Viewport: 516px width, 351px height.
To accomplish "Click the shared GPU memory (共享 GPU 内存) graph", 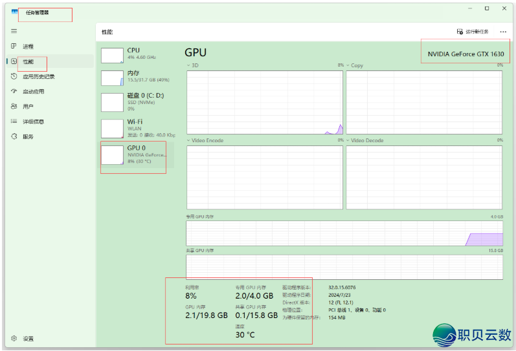I will click(x=344, y=267).
